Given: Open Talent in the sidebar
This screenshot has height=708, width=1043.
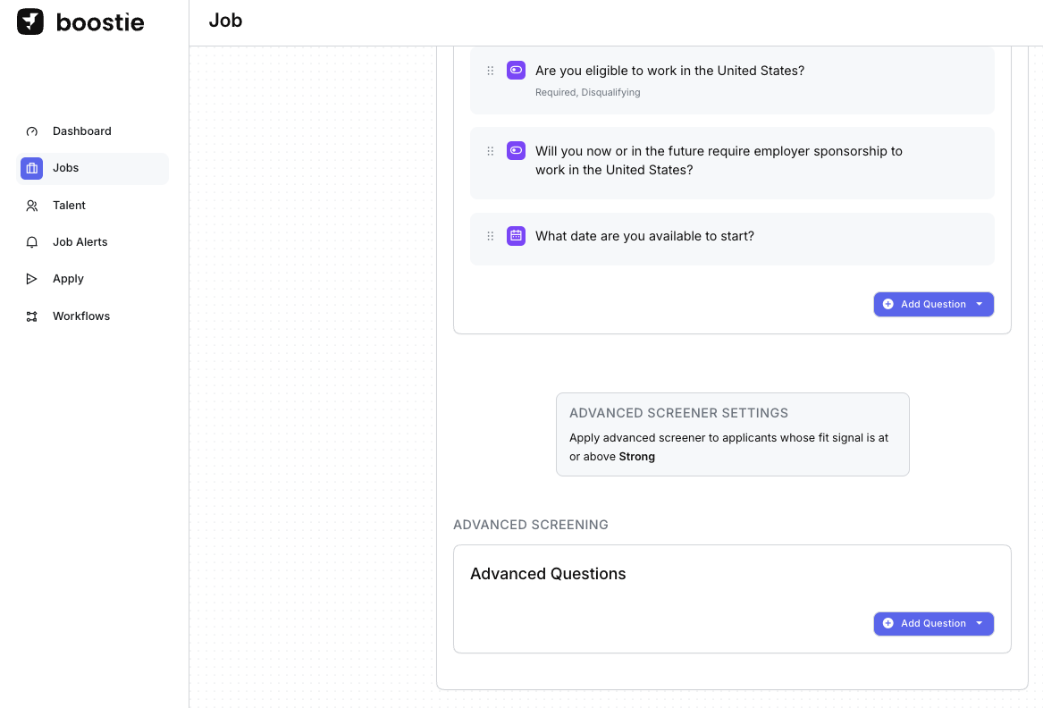Looking at the screenshot, I should click(x=69, y=206).
